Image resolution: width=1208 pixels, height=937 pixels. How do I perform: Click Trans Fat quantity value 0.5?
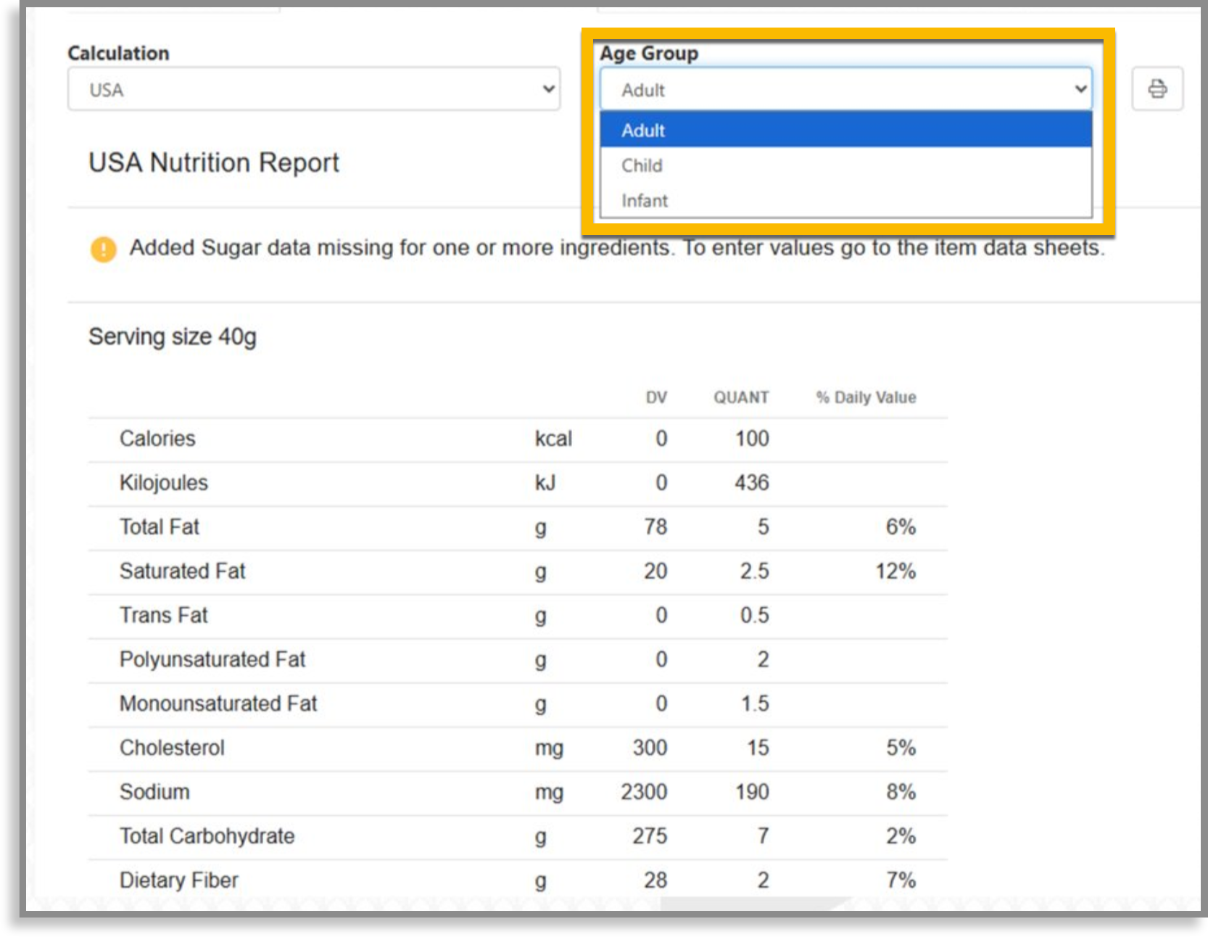(x=754, y=616)
